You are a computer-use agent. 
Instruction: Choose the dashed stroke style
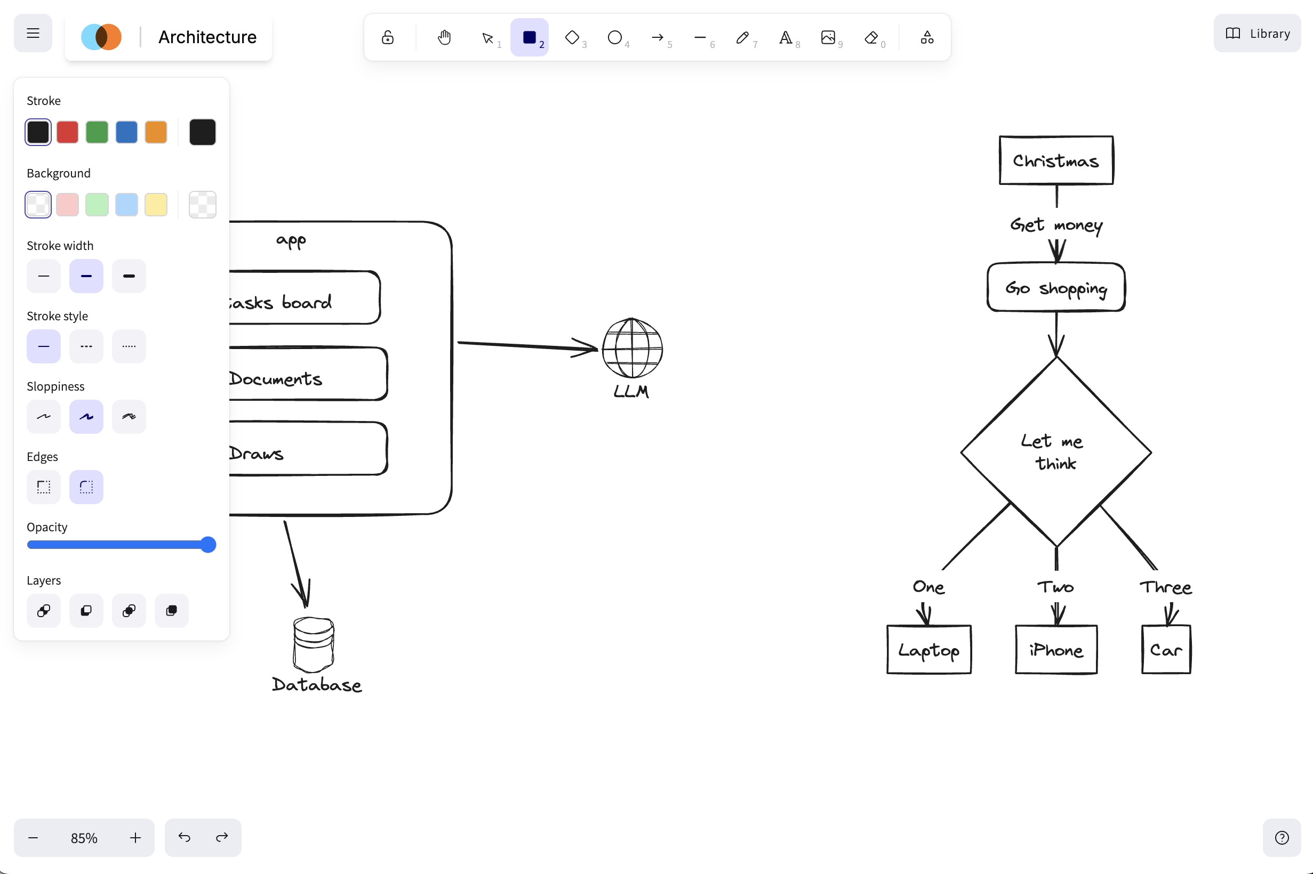[86, 346]
